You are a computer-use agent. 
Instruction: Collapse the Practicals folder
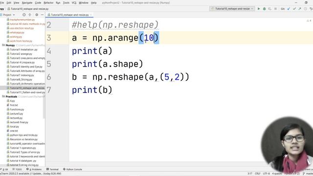(x=11, y=97)
